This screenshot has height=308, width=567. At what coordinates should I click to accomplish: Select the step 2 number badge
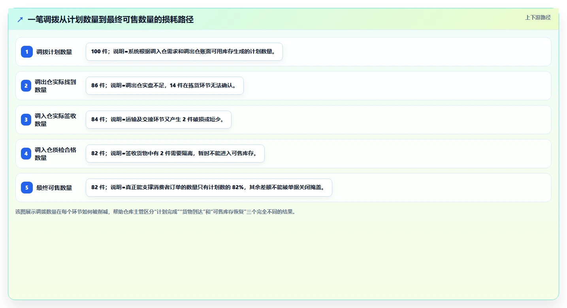coord(26,86)
